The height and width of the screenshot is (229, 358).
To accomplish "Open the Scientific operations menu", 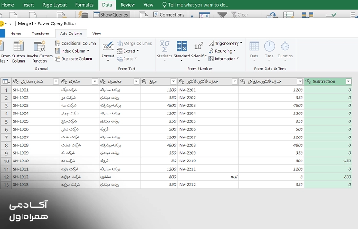I will (199, 51).
